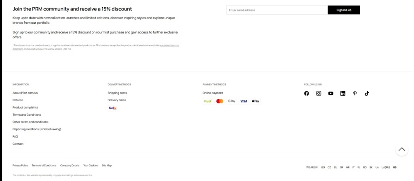Click the FedEx logo
The height and width of the screenshot is (181, 414).
(x=113, y=108)
